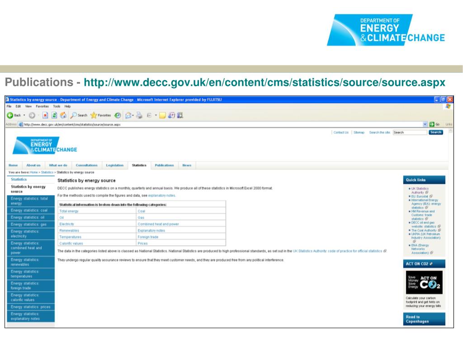
Task: Switch to the Legislation tab
Action: 114,165
